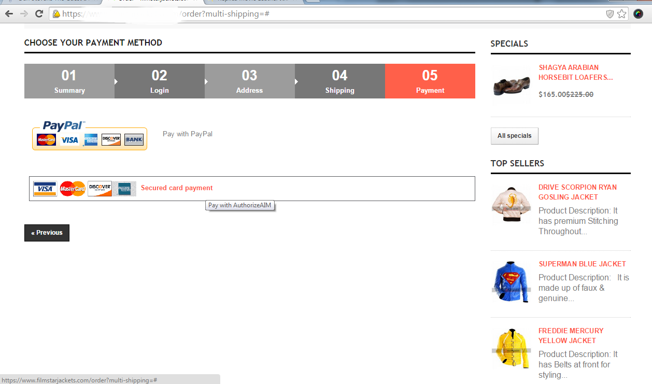The height and width of the screenshot is (384, 652).
Task: Go to step 02 Login
Action: [160, 81]
